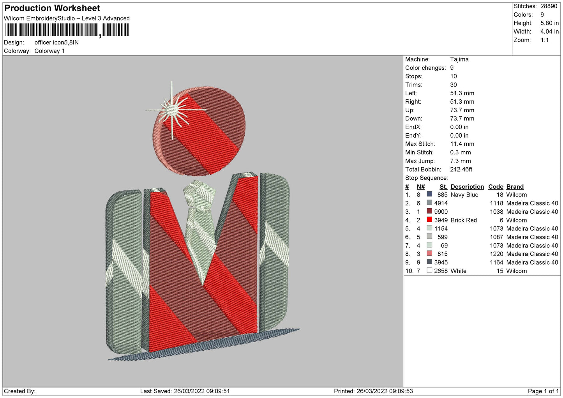Click the stitch count '2658' in row 10
The height and width of the screenshot is (398, 563).
(x=441, y=271)
